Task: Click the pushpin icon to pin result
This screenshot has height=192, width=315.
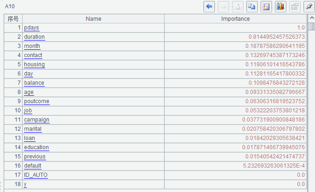Action: (x=309, y=6)
